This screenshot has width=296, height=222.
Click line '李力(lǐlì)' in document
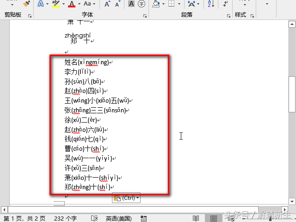click(78, 72)
